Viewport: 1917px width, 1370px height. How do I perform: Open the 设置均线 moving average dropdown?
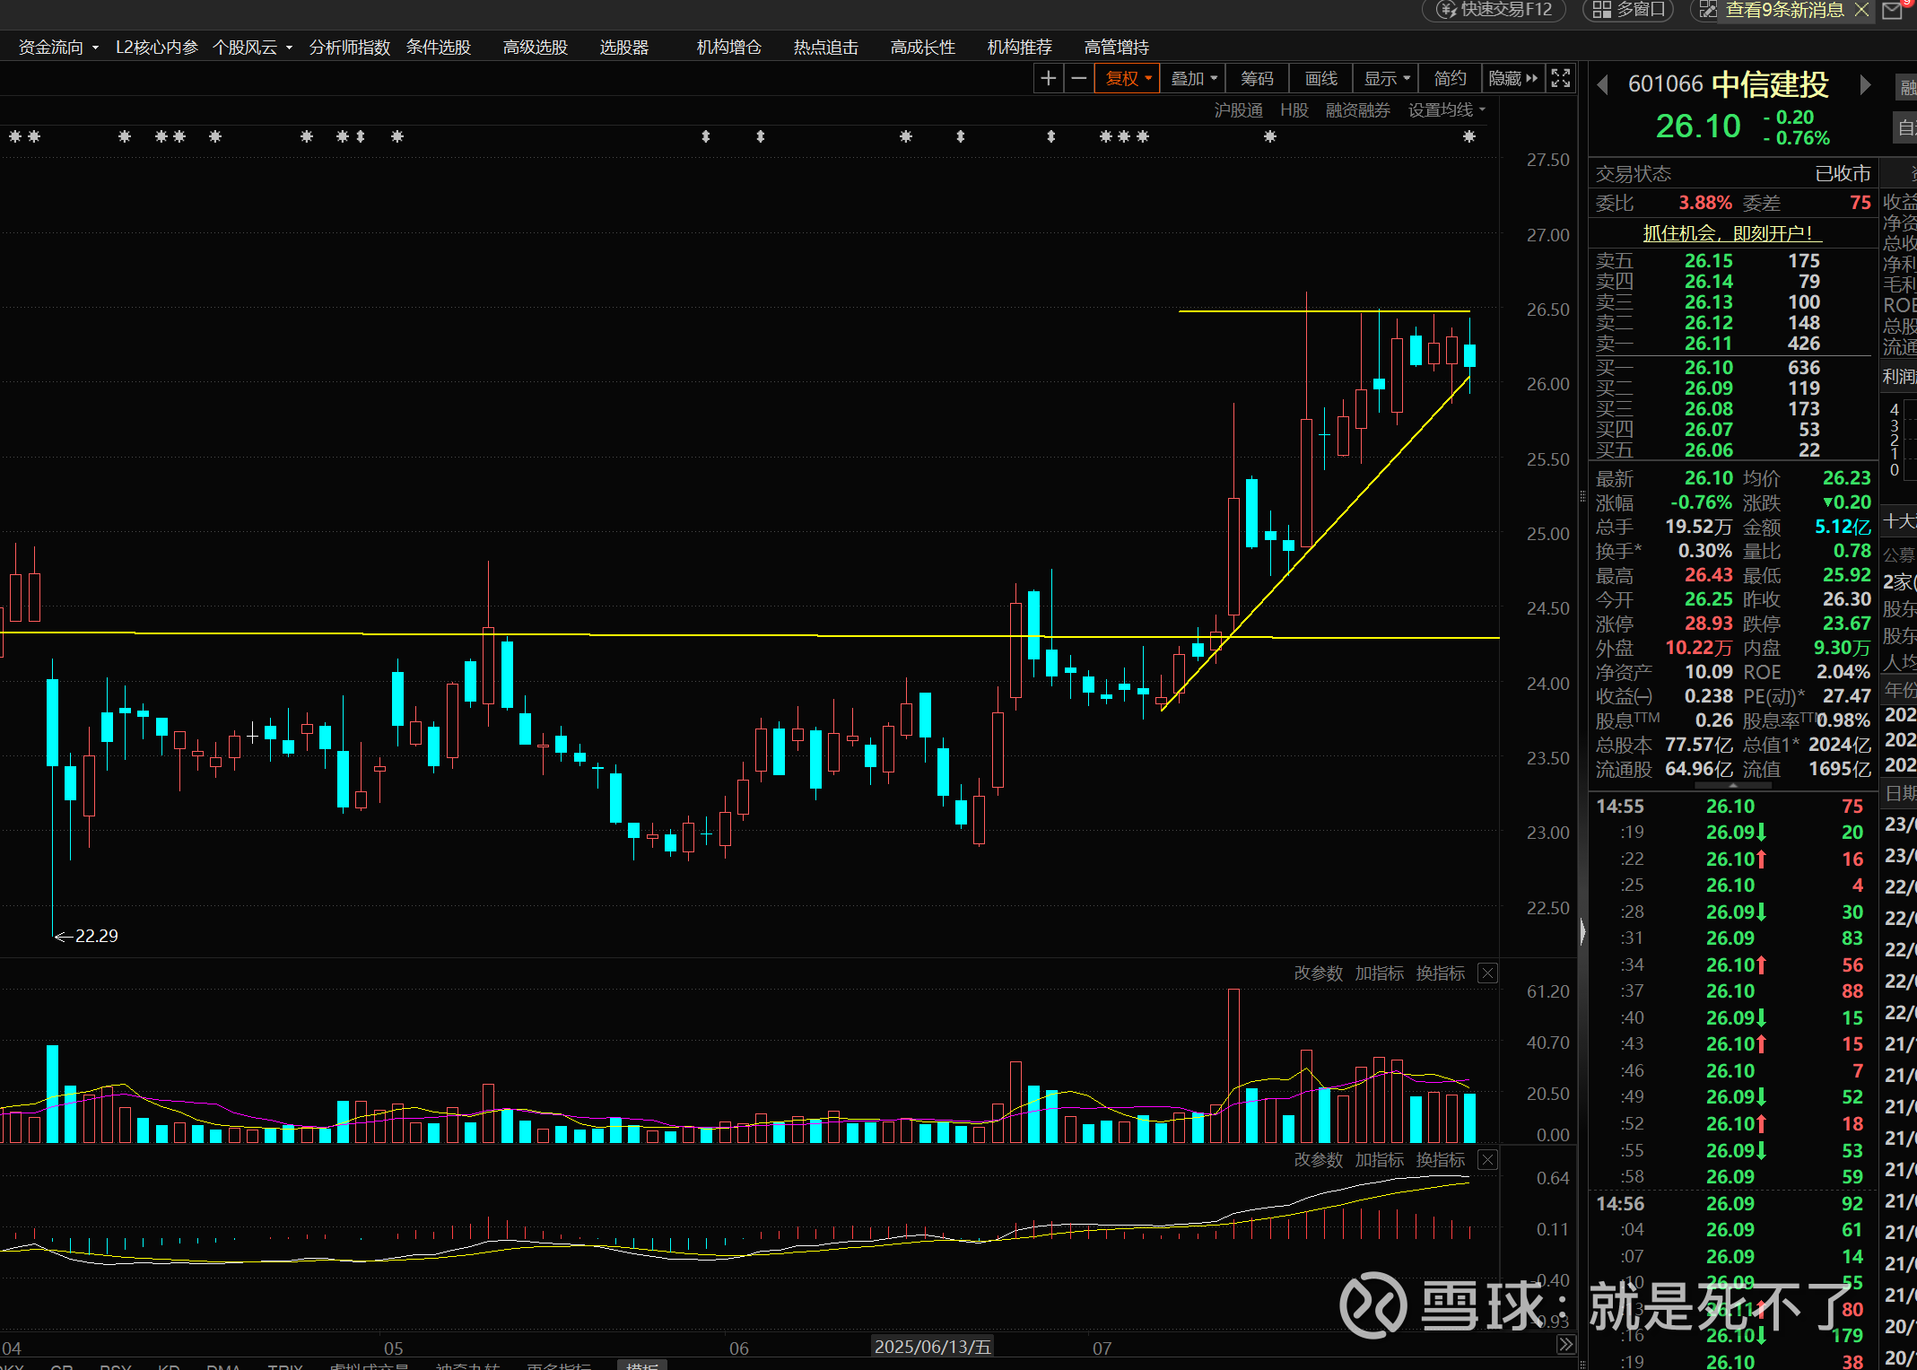(1447, 109)
